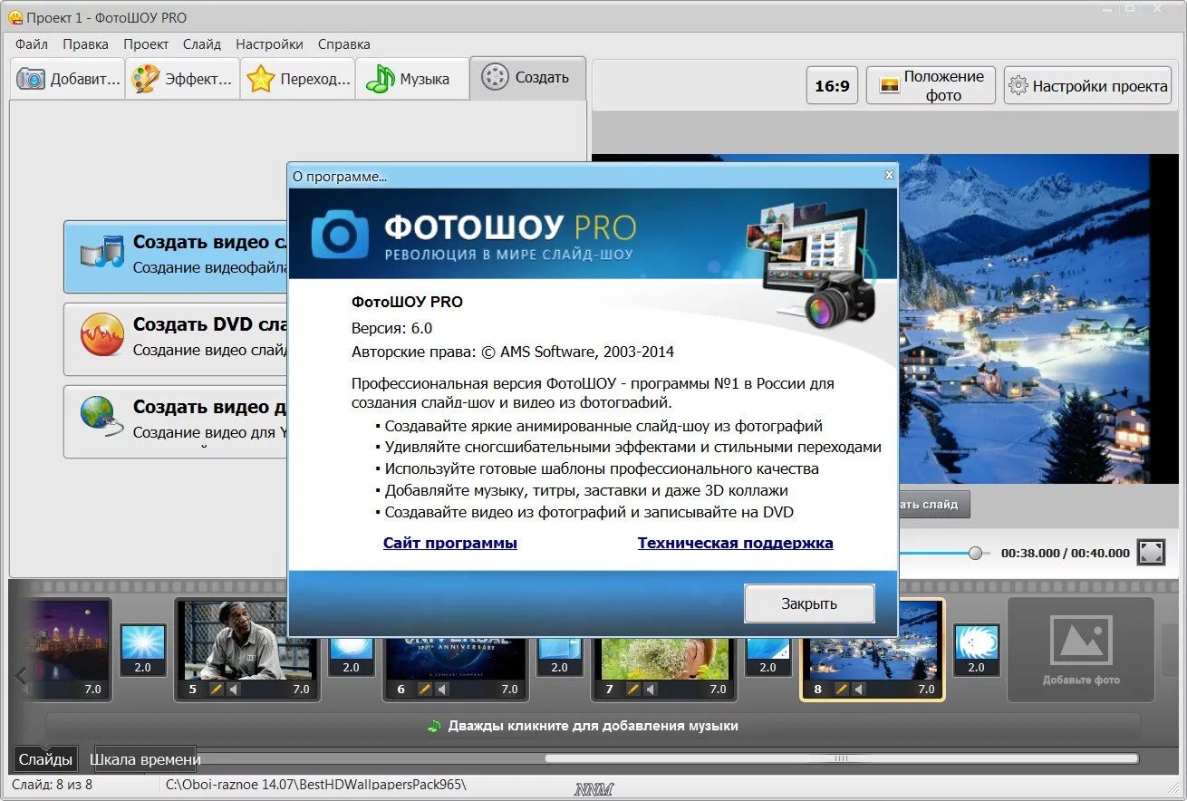The width and height of the screenshot is (1187, 801).
Task: Click the music track Дважды кликните для добавления музыки
Action: (593, 726)
